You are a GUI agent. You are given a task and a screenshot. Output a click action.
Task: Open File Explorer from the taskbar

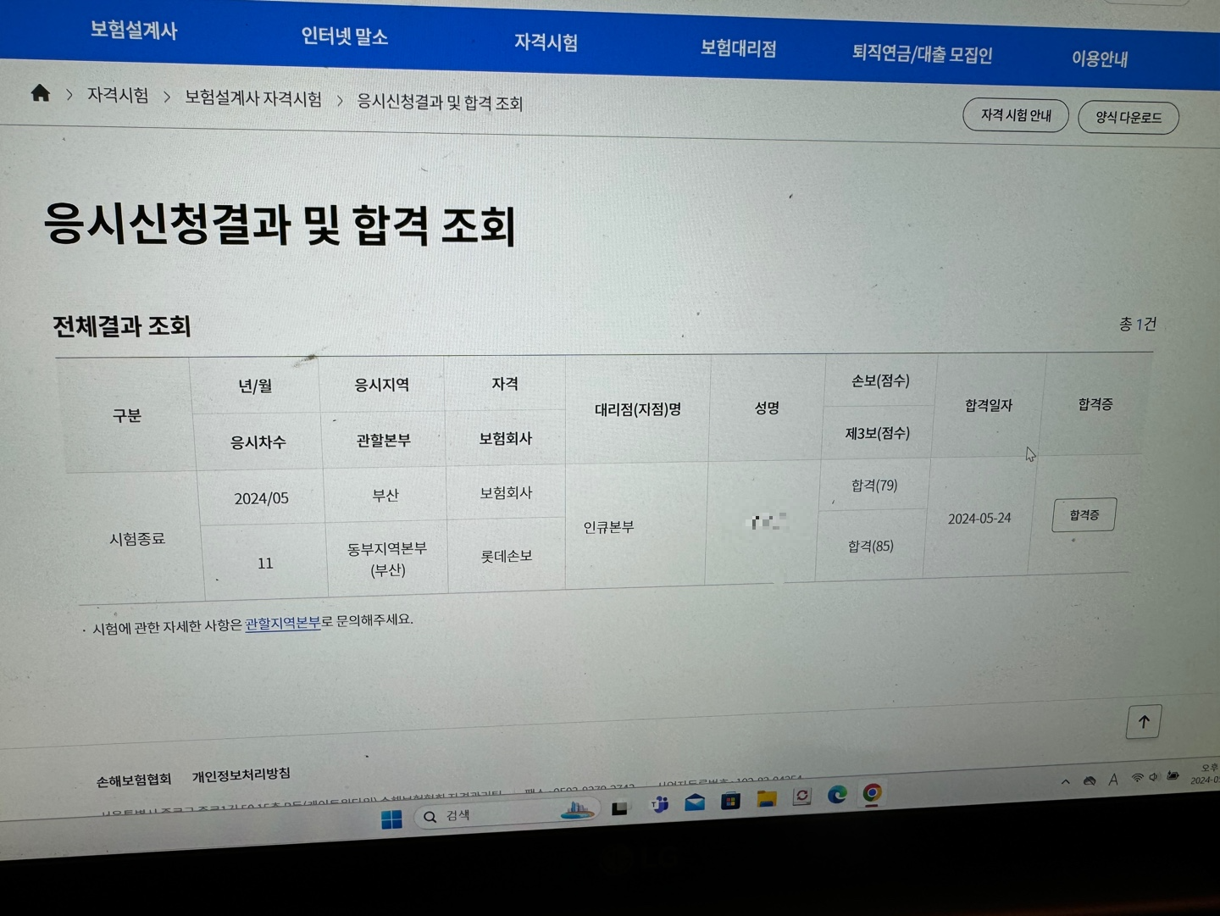click(767, 798)
